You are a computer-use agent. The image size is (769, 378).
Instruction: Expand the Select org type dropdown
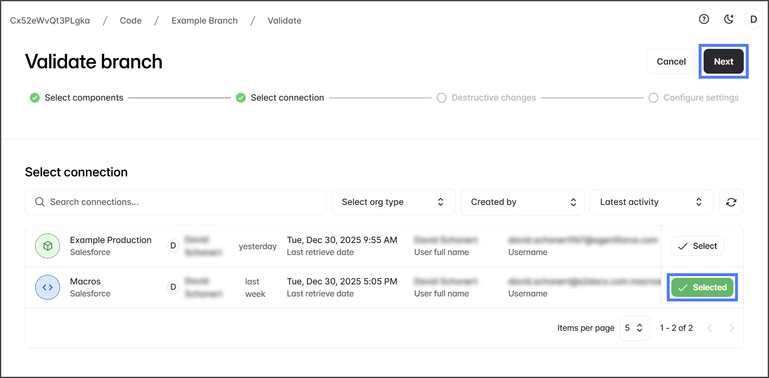[393, 202]
